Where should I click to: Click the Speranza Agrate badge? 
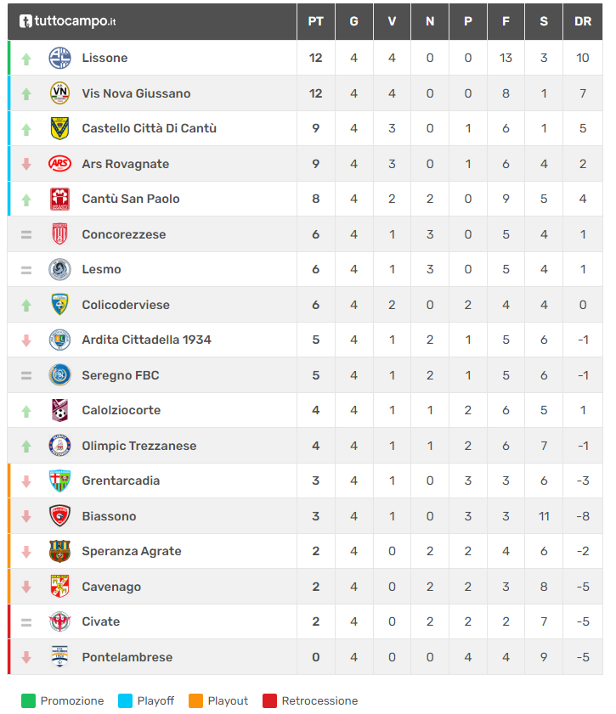[59, 551]
